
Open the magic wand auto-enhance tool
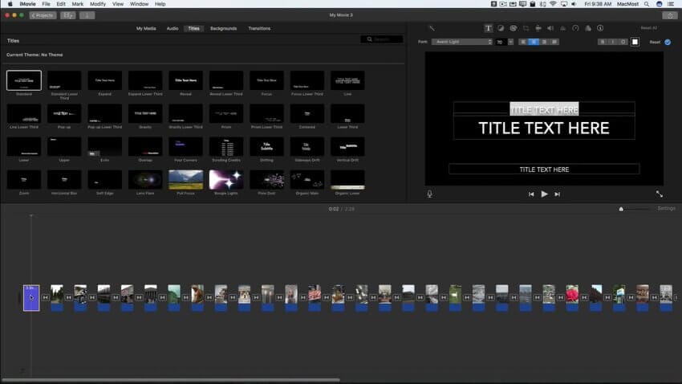[432, 28]
